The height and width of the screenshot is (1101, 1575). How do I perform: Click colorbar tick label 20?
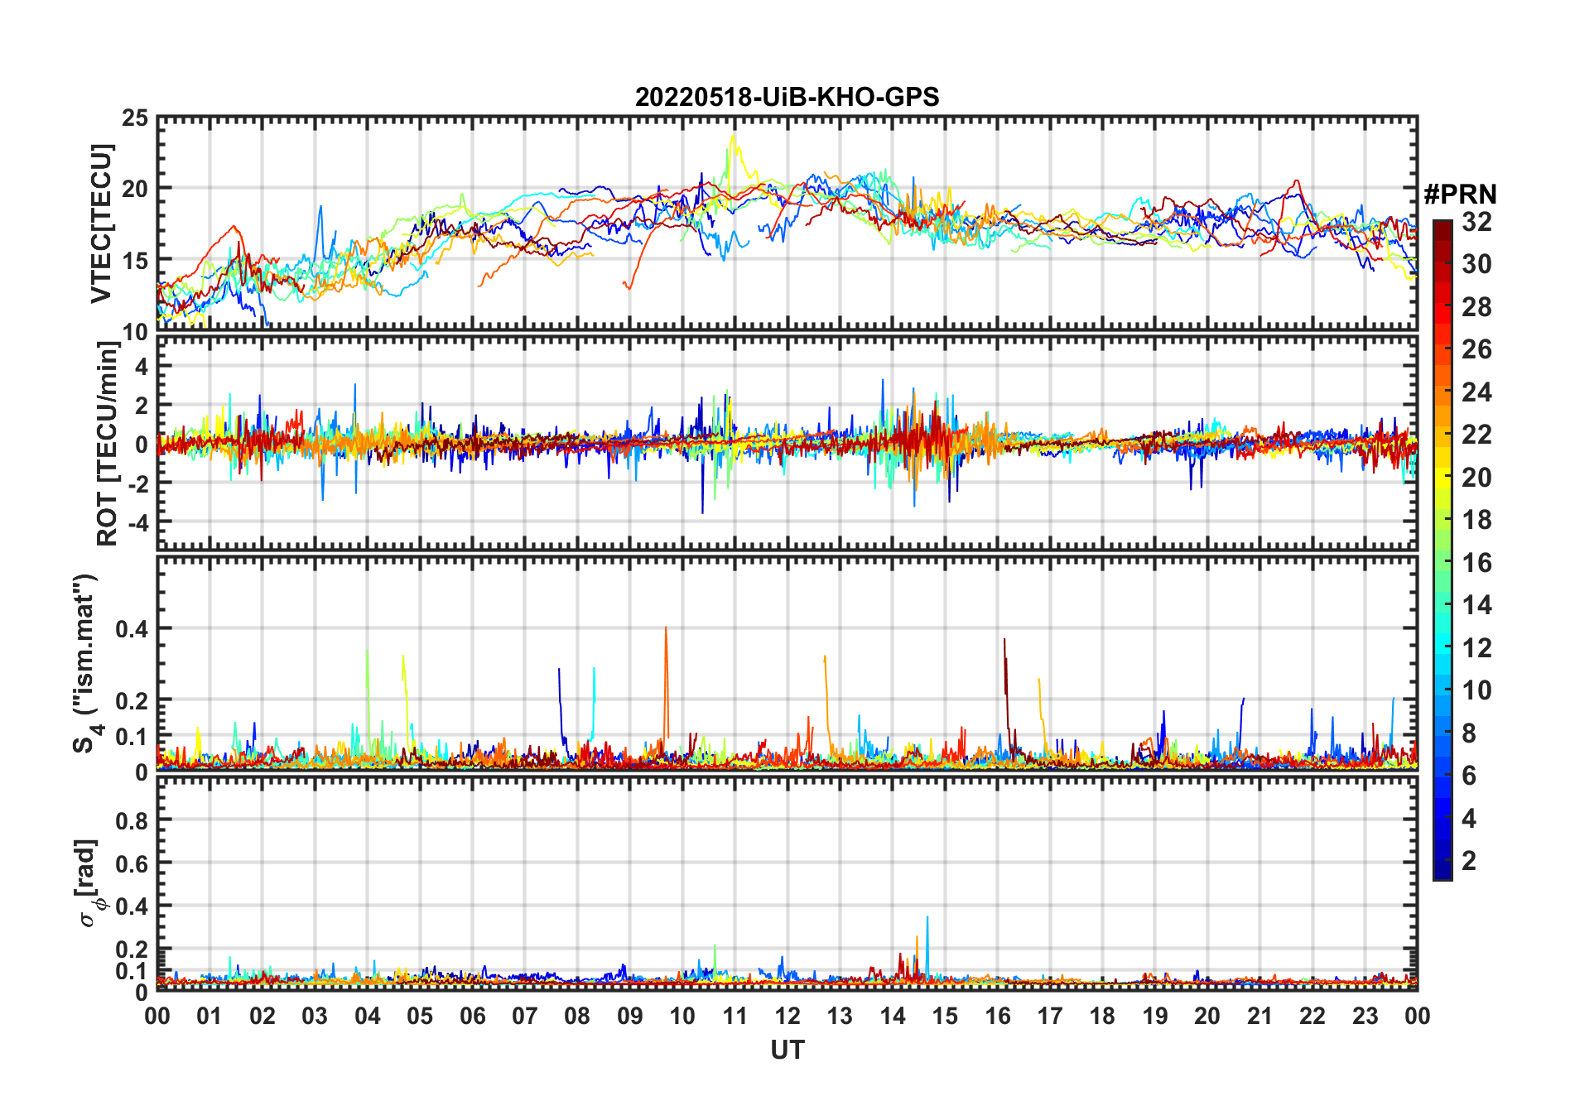pyautogui.click(x=1476, y=478)
